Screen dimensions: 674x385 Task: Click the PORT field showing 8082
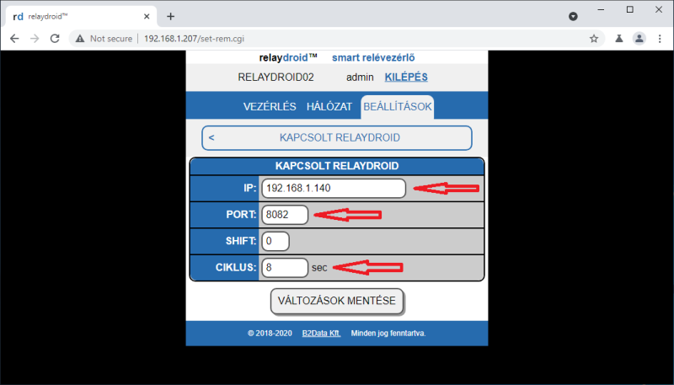coord(285,215)
